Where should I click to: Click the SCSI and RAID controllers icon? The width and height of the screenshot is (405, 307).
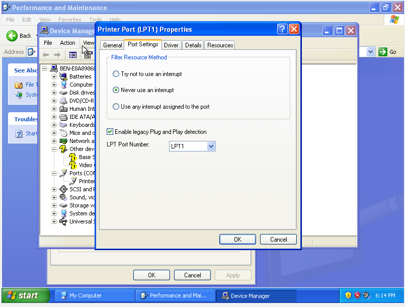63,189
